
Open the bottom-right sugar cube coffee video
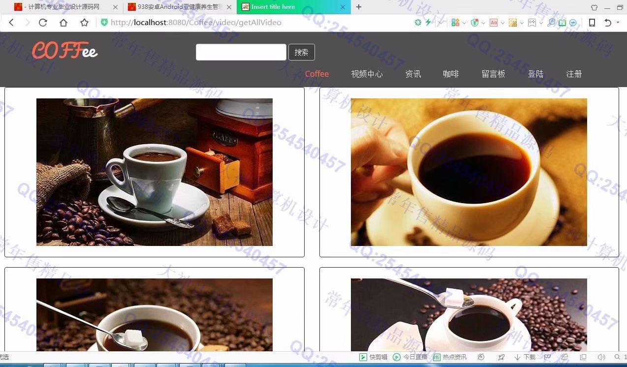click(x=469, y=315)
